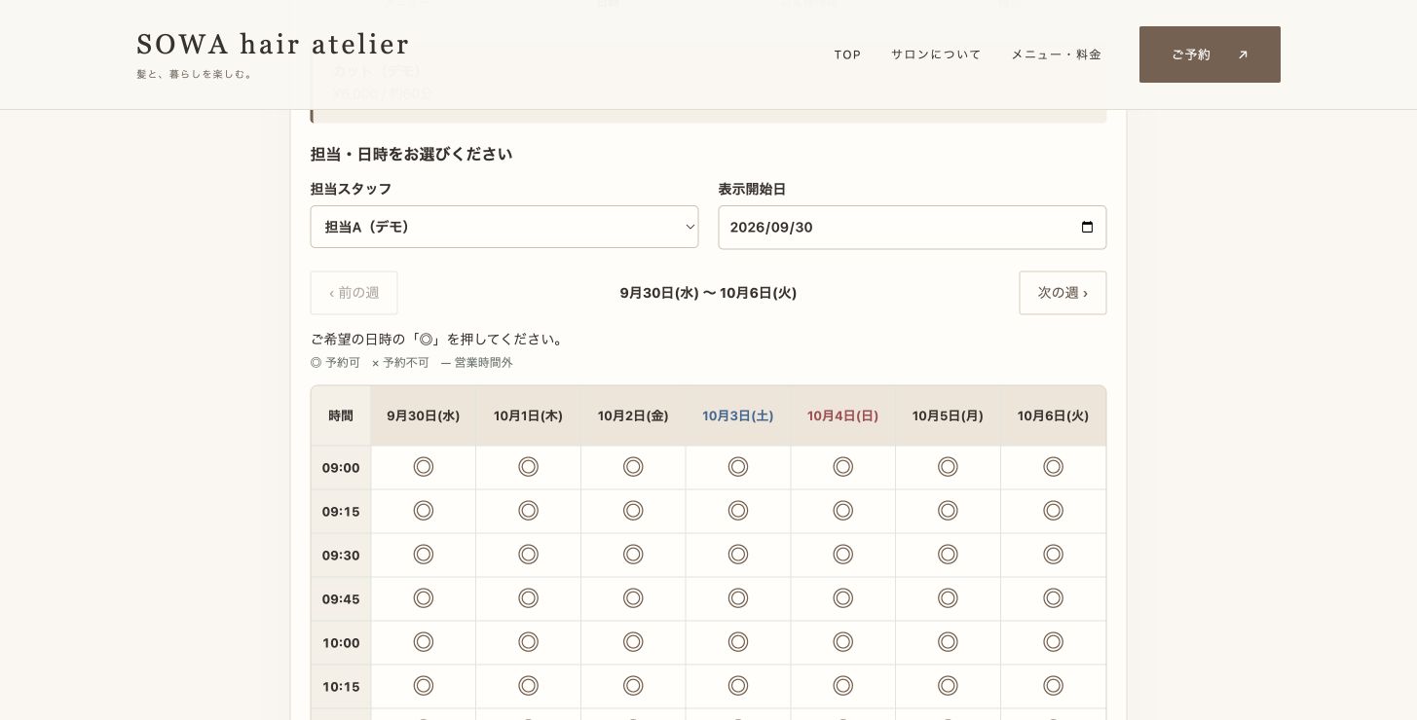The width and height of the screenshot is (1417, 720).
Task: Select the 10:15 slot on 10月2日(金)
Action: coord(633,686)
